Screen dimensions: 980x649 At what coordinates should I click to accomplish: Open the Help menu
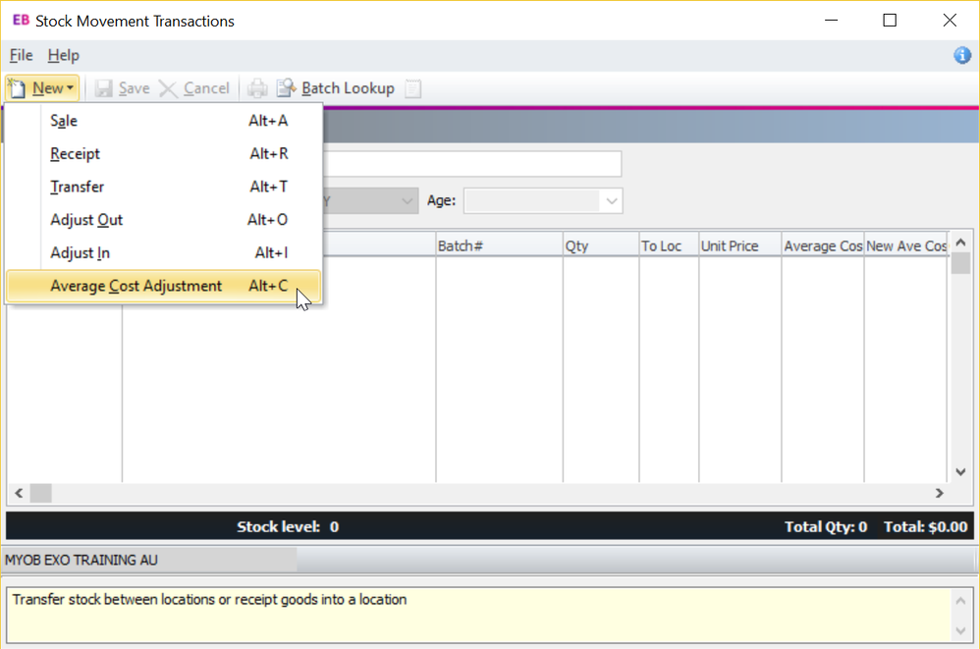(x=64, y=56)
